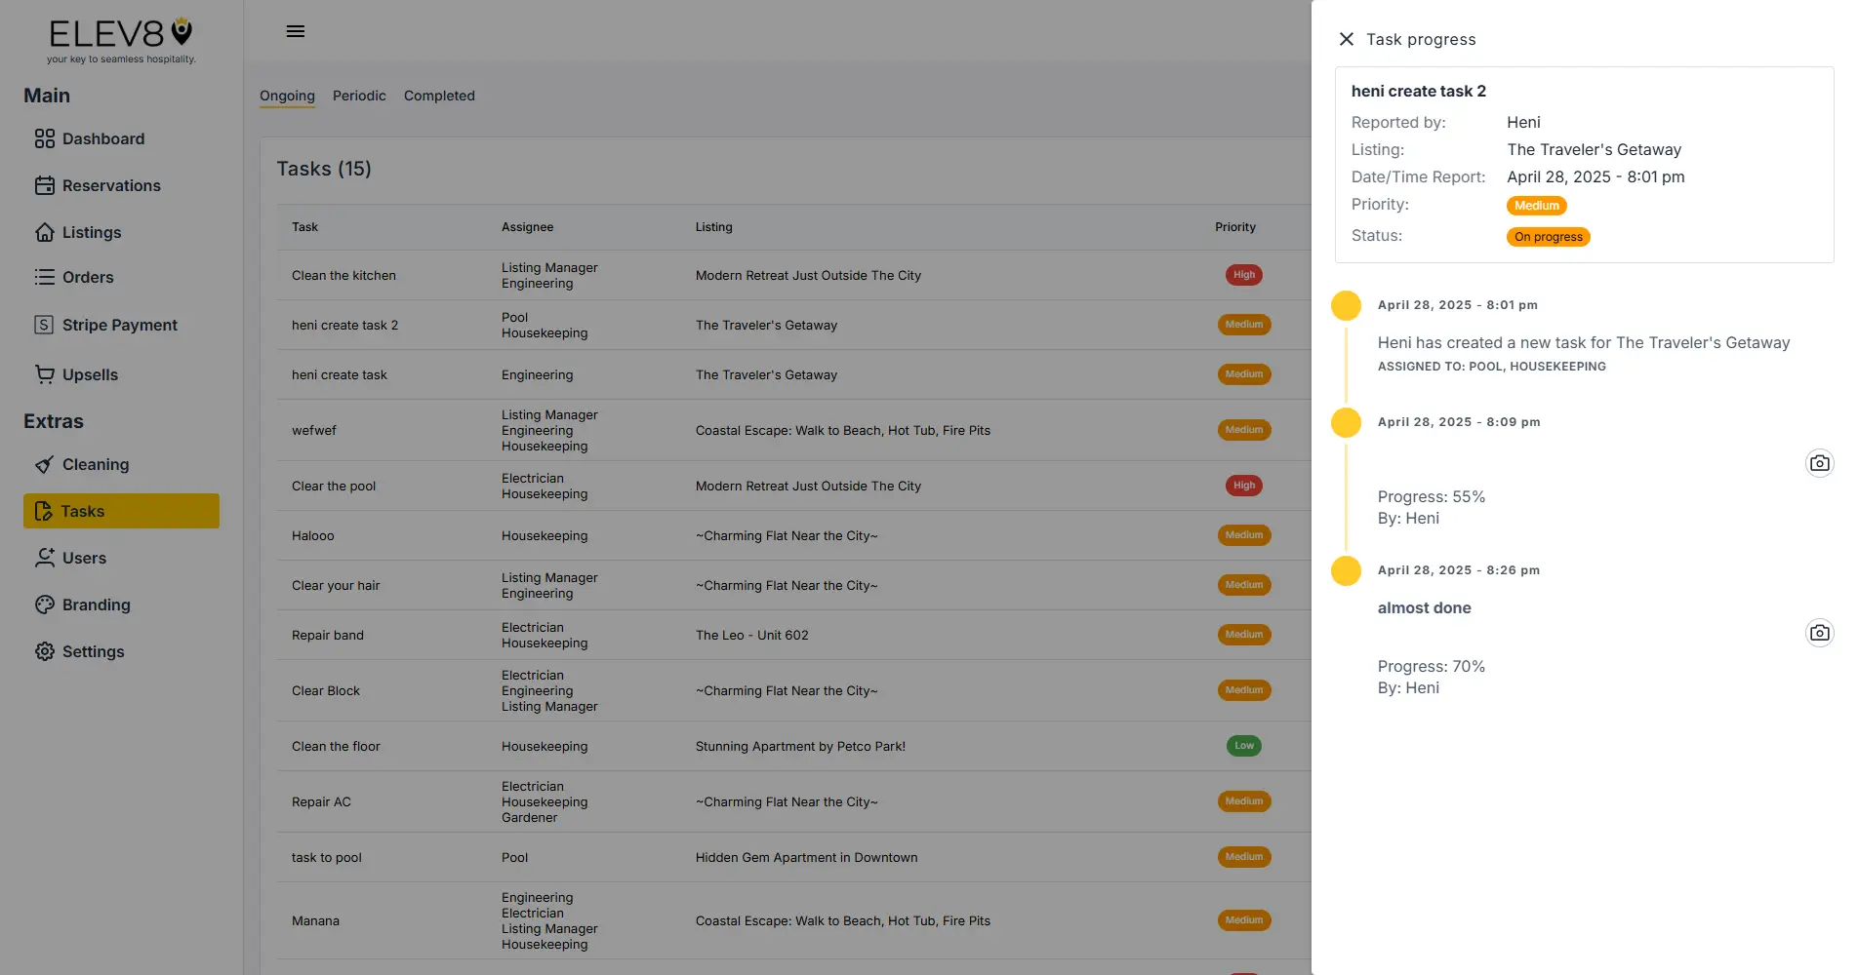Click the camera icon on the 8:09 pm update
Screen dimensions: 1858x975
[1820, 462]
